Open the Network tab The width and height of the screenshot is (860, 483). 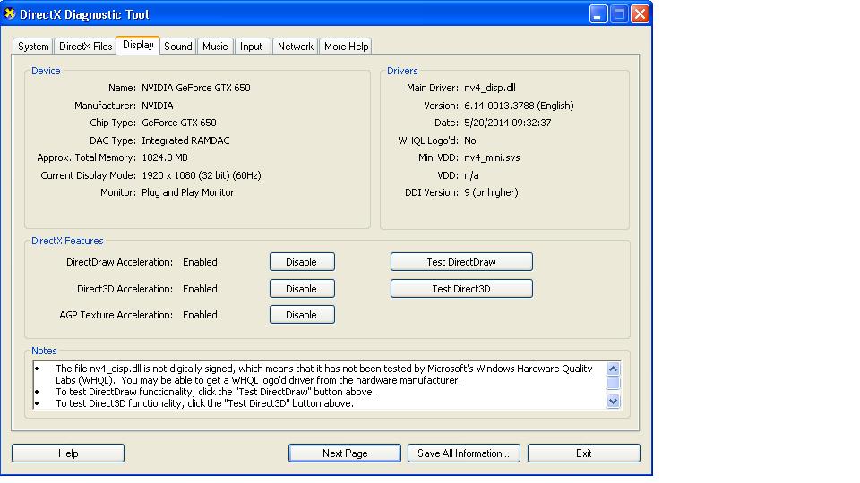click(295, 47)
